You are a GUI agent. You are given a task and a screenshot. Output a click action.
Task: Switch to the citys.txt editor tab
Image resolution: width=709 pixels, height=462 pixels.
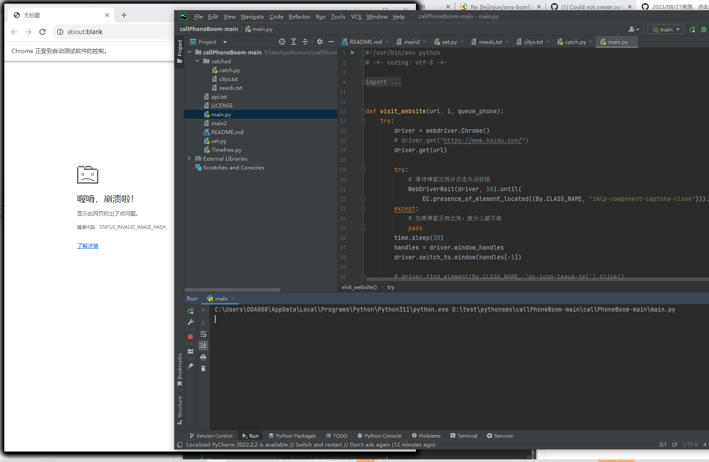533,42
